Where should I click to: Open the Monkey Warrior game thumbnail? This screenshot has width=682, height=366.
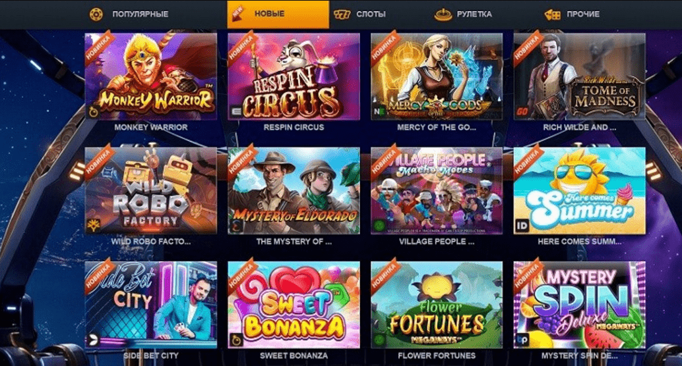coord(151,76)
